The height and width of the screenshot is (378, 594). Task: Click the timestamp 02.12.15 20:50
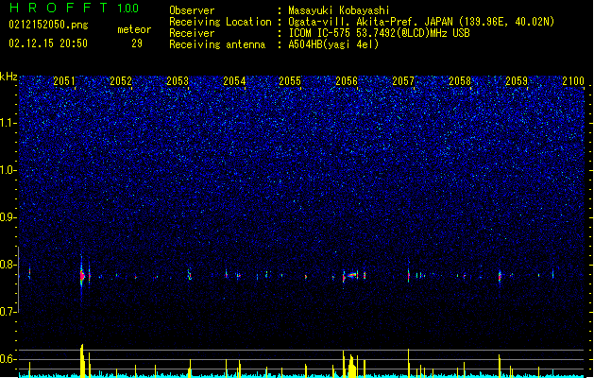[48, 43]
